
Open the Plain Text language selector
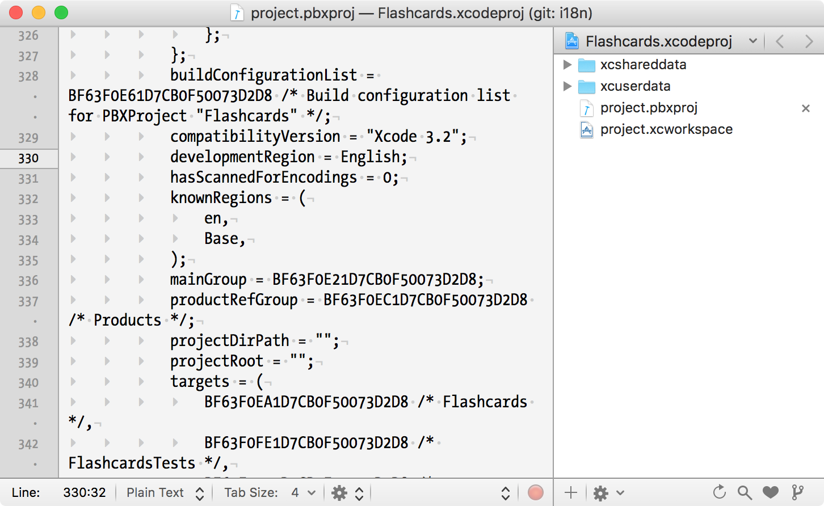165,492
